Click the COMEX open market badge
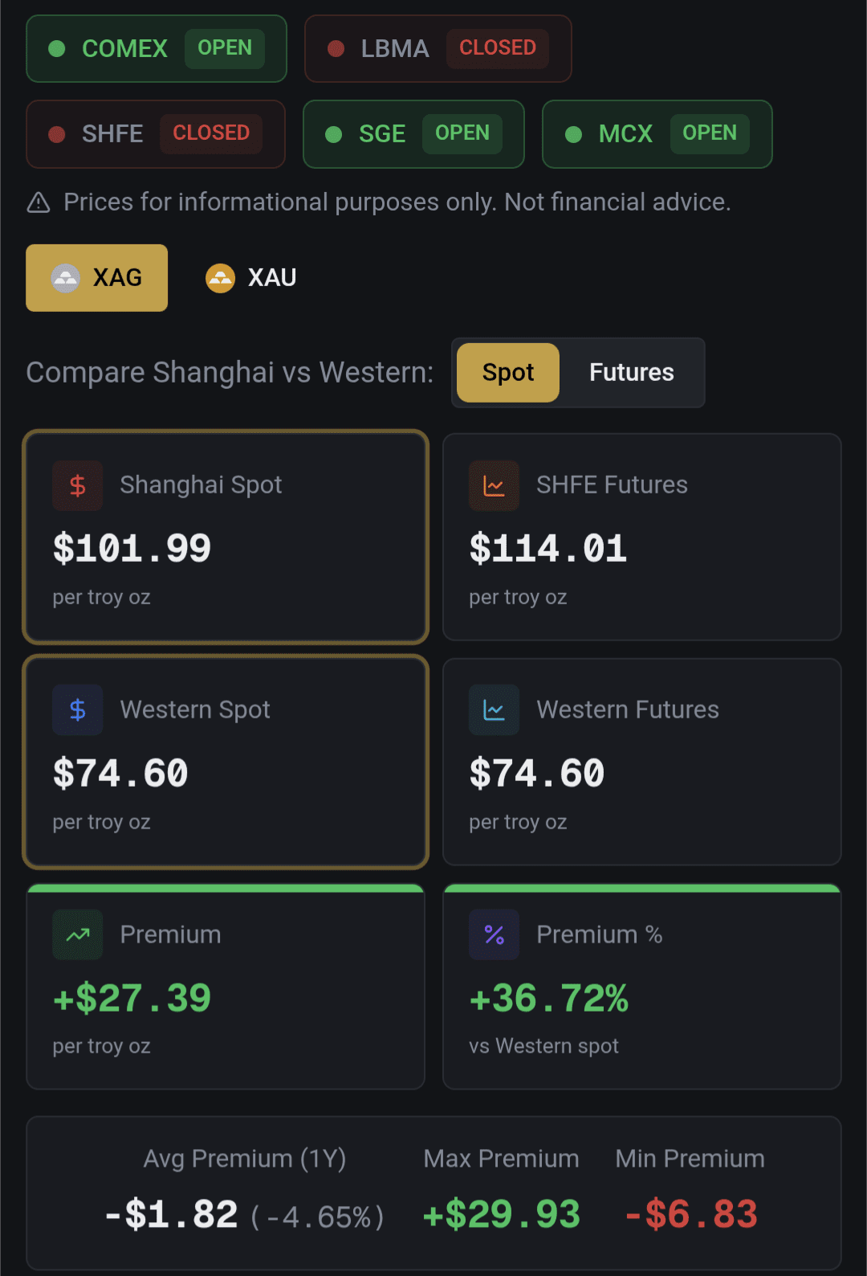867x1276 pixels. (x=157, y=49)
